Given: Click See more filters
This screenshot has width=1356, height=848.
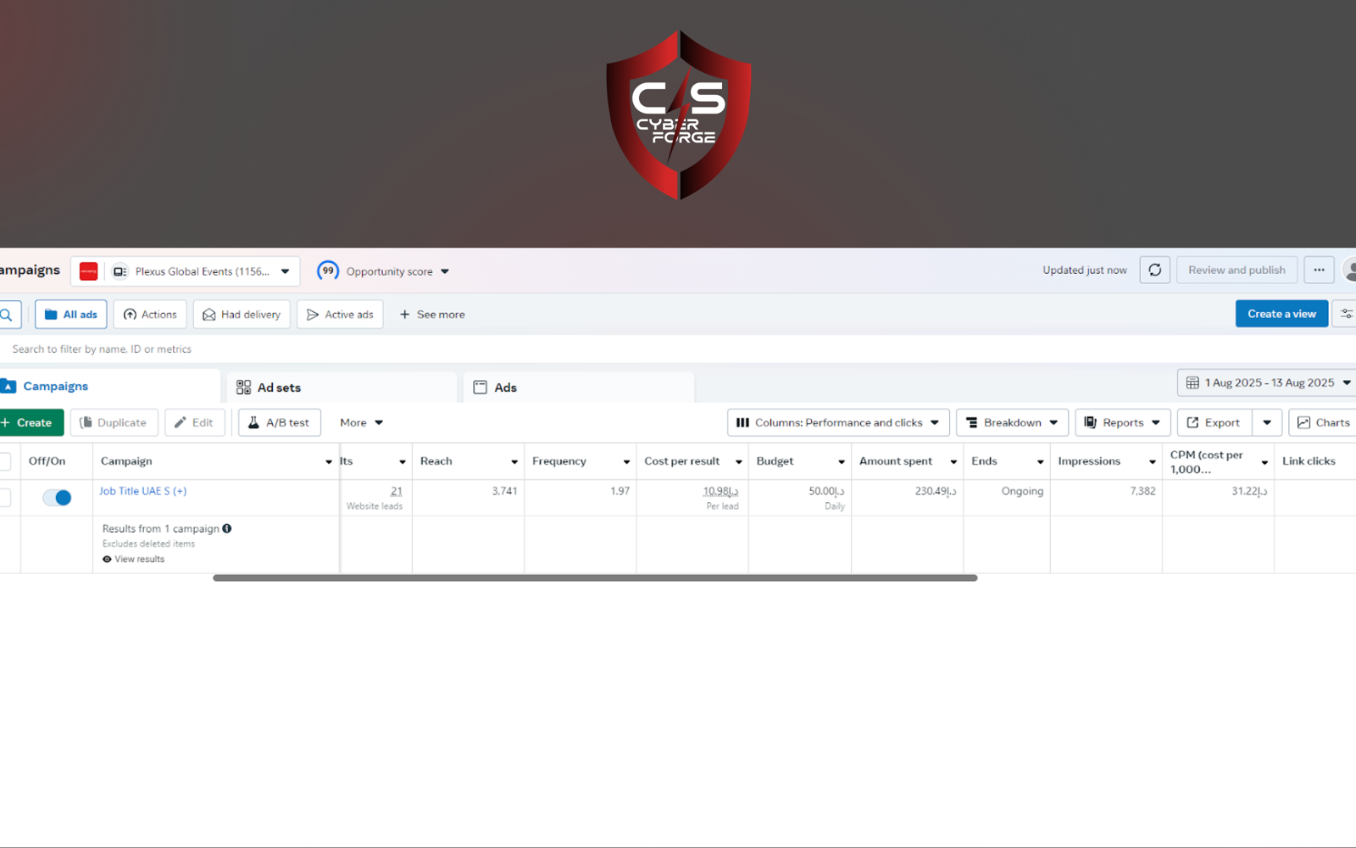Looking at the screenshot, I should pos(432,315).
